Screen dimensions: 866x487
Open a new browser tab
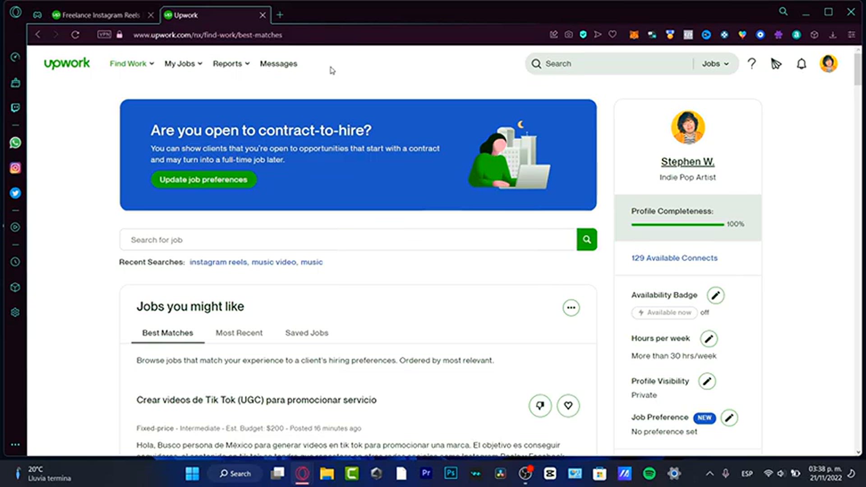click(280, 15)
